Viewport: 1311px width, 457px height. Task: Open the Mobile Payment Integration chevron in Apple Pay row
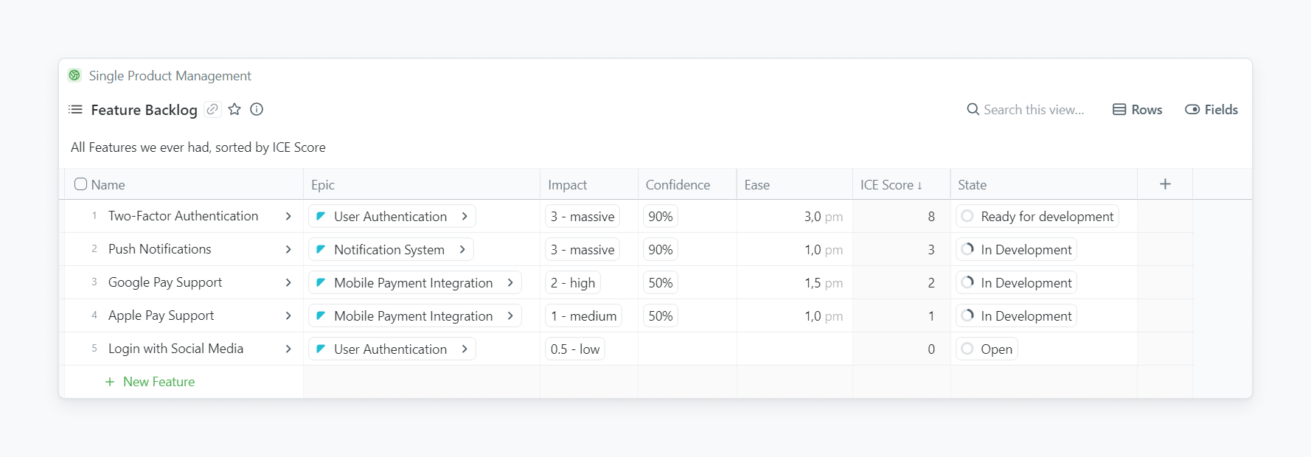click(510, 315)
